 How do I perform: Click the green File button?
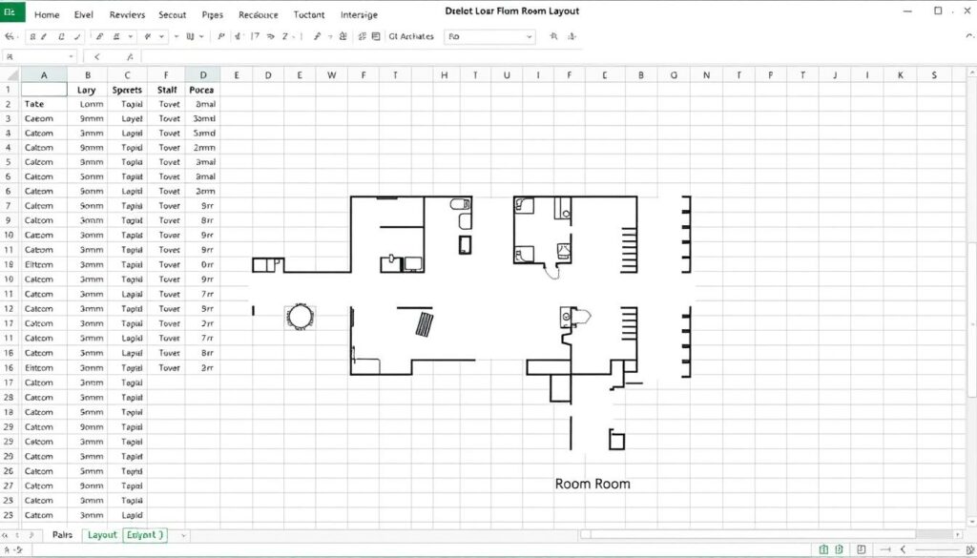pyautogui.click(x=11, y=11)
